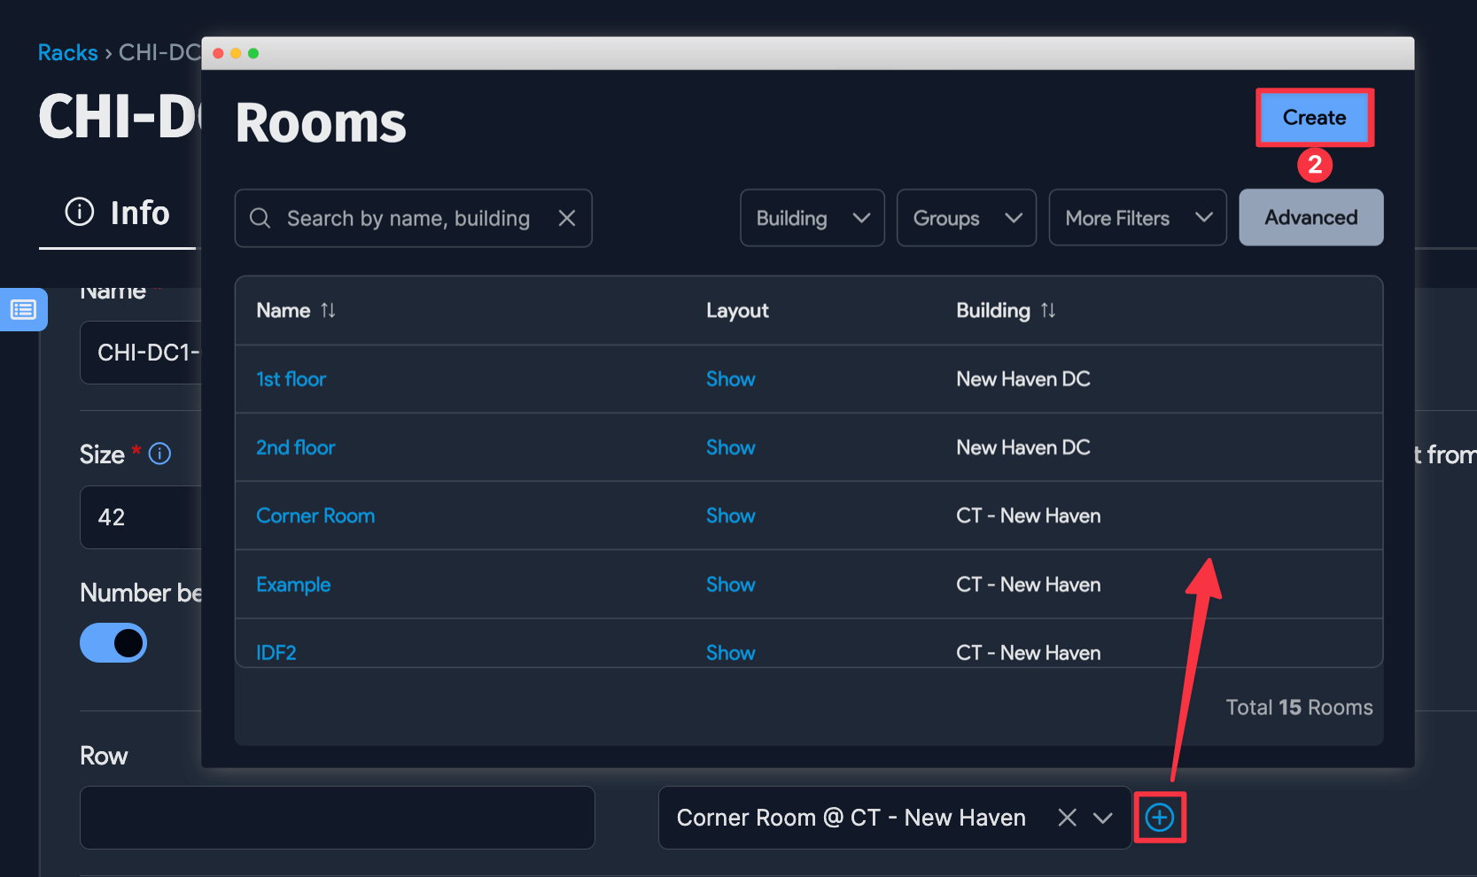This screenshot has height=877, width=1477.
Task: Show layout for Corner Room
Action: [730, 516]
